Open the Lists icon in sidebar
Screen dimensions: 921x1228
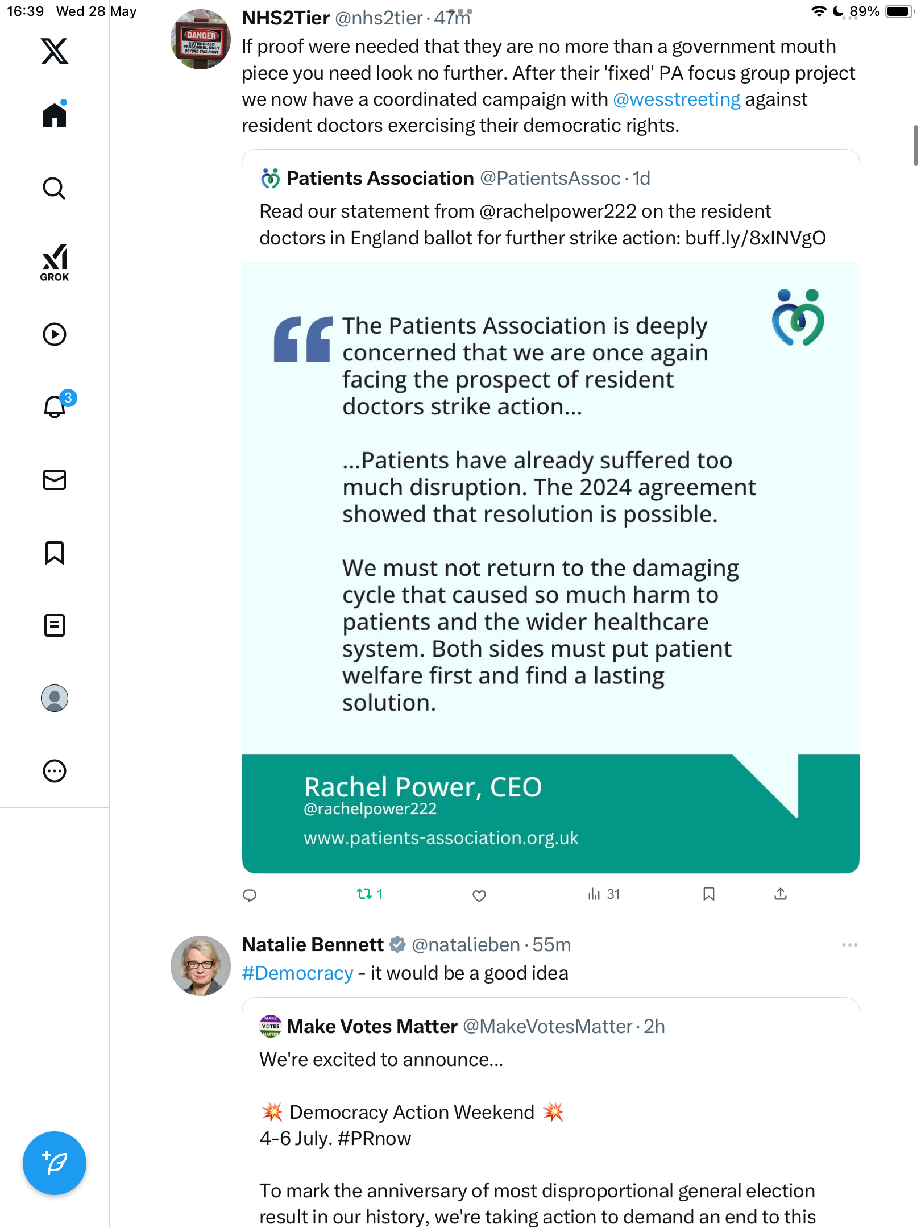coord(55,625)
